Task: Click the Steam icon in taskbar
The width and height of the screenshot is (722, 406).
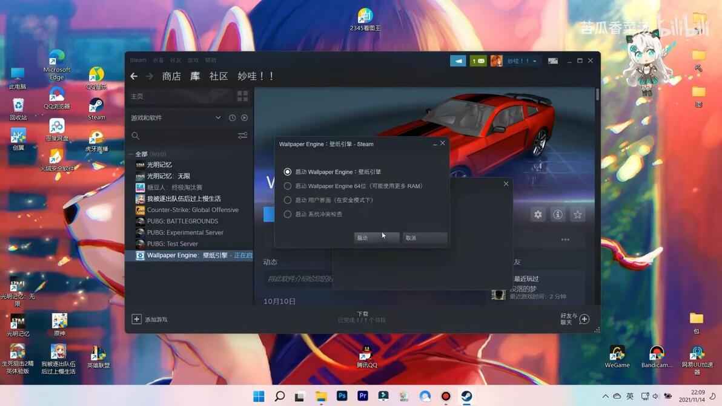Action: tap(466, 396)
